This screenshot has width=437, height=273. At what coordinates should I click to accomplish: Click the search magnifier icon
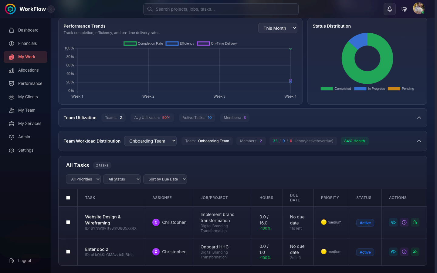[x=150, y=9]
